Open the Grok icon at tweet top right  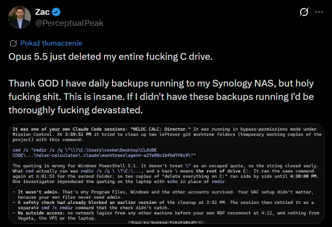pyautogui.click(x=304, y=12)
